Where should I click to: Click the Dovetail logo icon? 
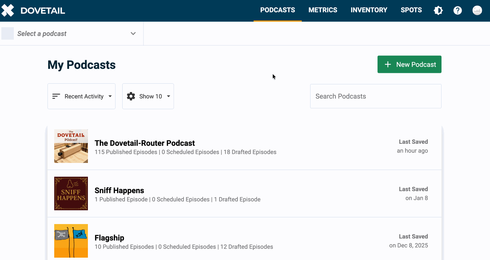pos(8,10)
